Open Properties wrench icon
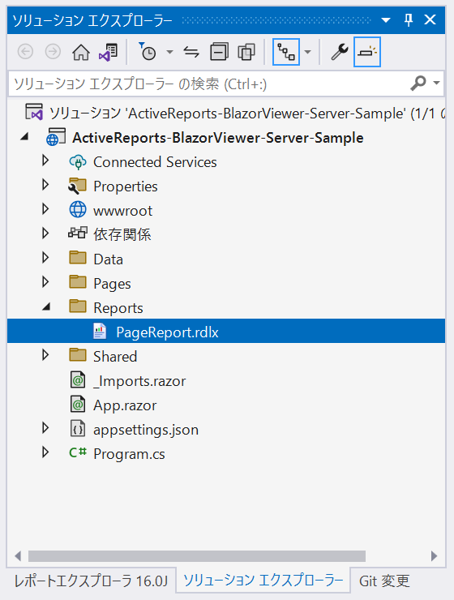This screenshot has width=454, height=600. 340,52
